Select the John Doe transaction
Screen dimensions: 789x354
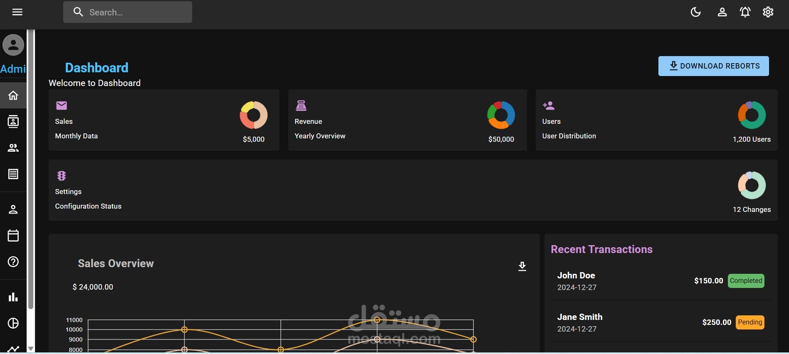coord(660,281)
